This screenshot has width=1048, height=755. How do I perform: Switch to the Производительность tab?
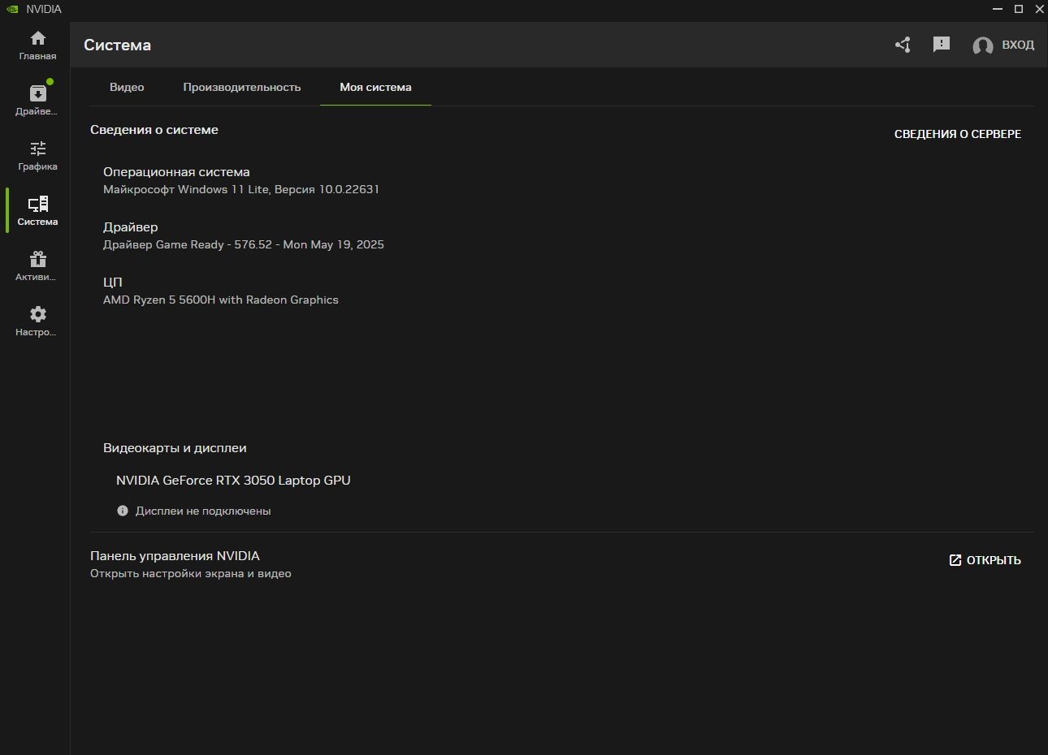click(x=242, y=87)
